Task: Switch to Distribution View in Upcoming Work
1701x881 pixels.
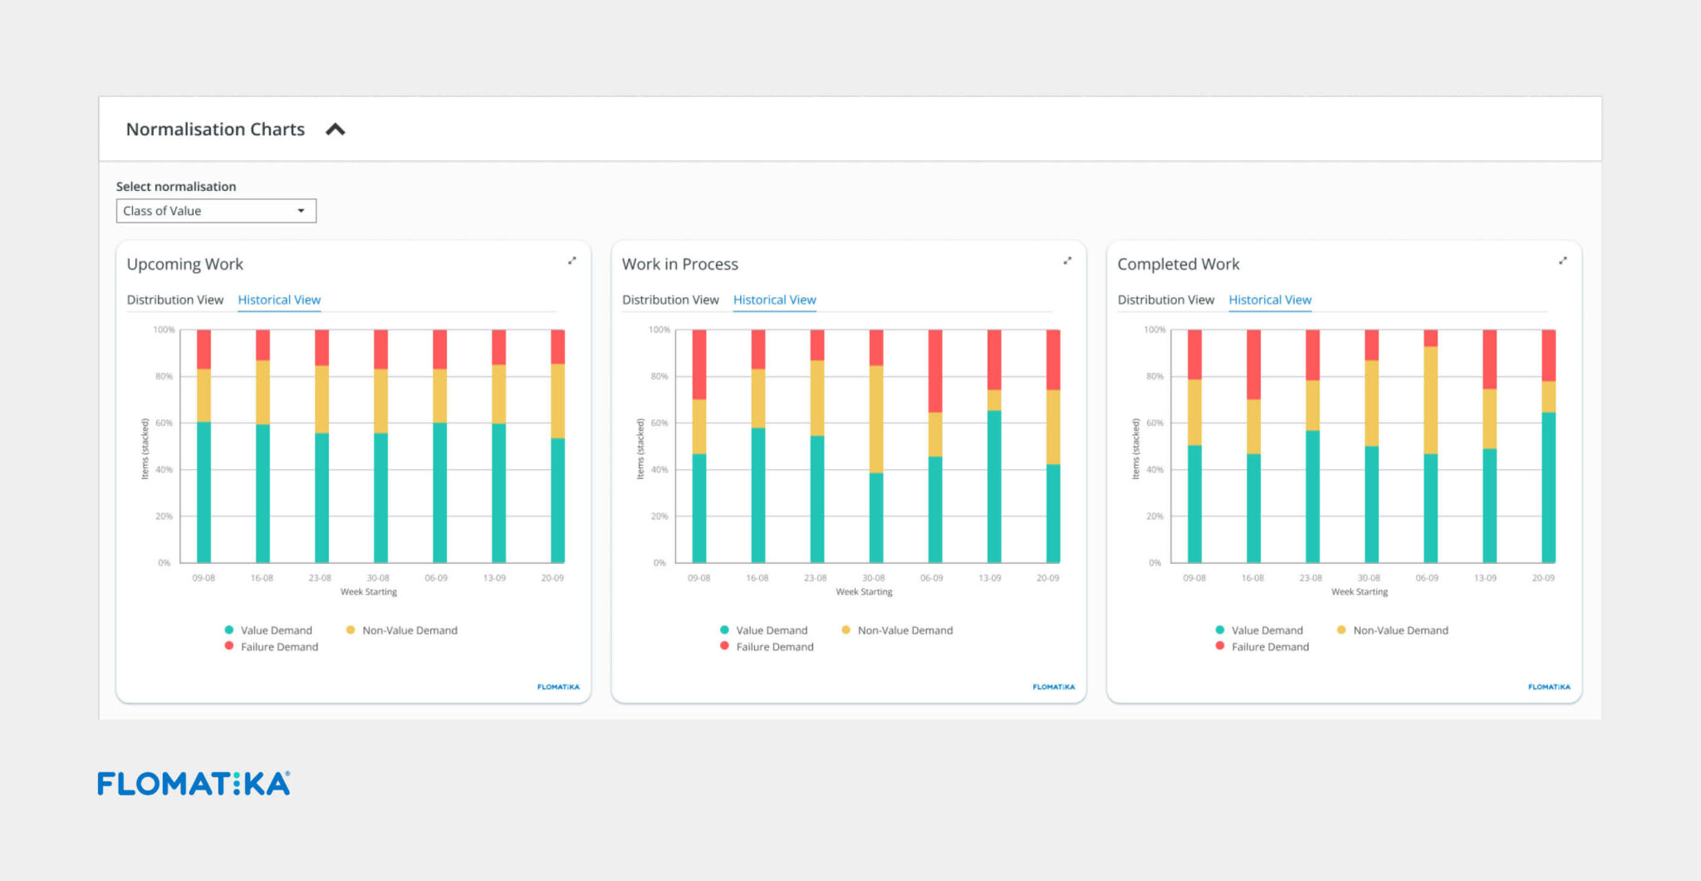Action: point(175,300)
